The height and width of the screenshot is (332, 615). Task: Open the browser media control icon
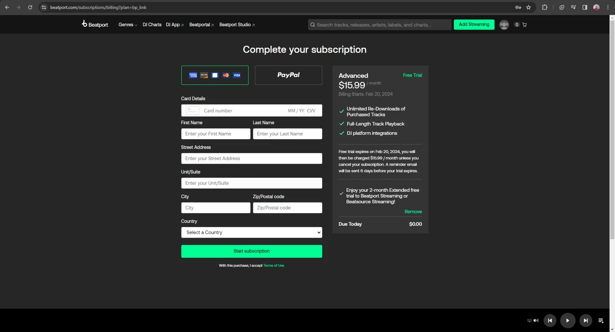[573, 7]
